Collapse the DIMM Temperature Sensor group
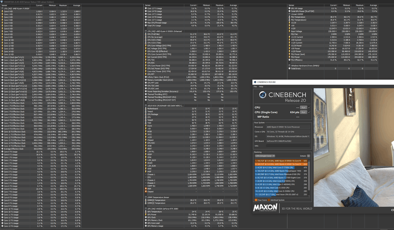Viewport: 394px width, 230px height. 146,197
